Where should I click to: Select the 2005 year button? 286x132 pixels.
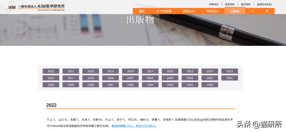[x=150, y=78]
